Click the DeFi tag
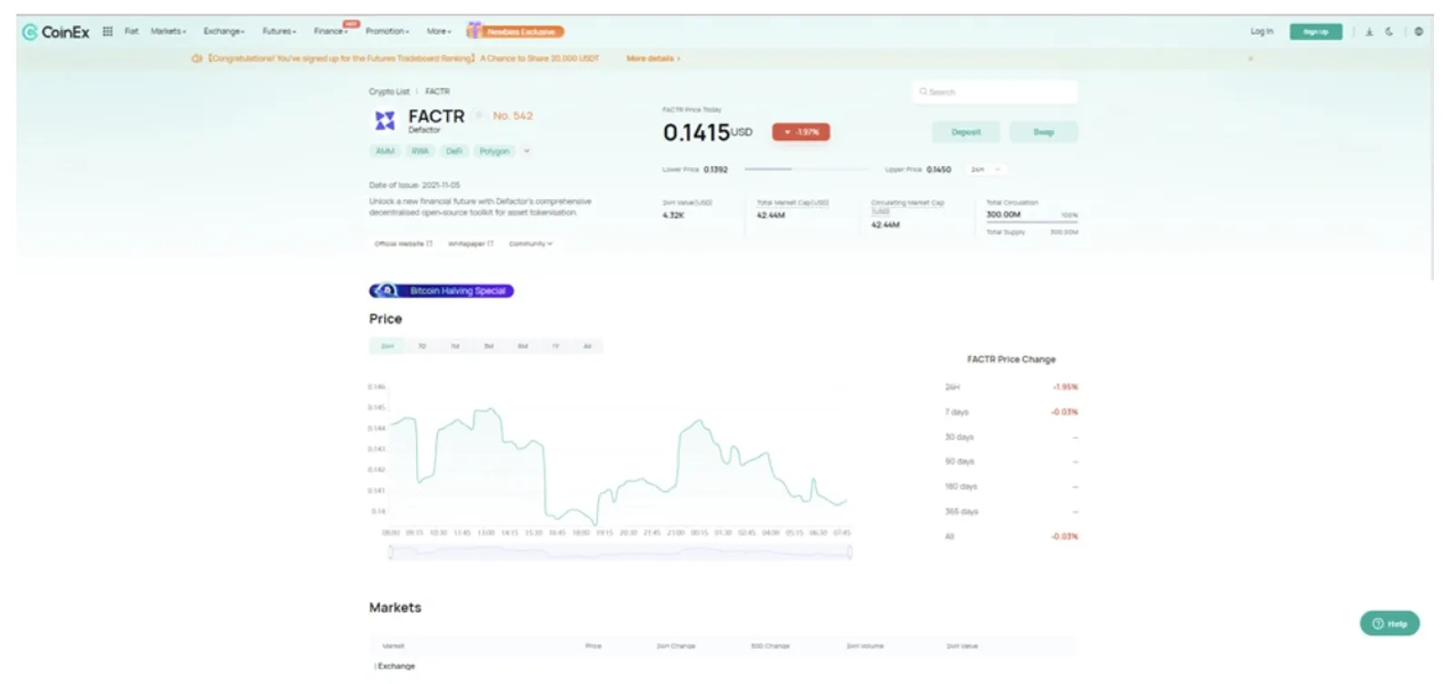Image resolution: width=1454 pixels, height=684 pixels. tap(454, 151)
